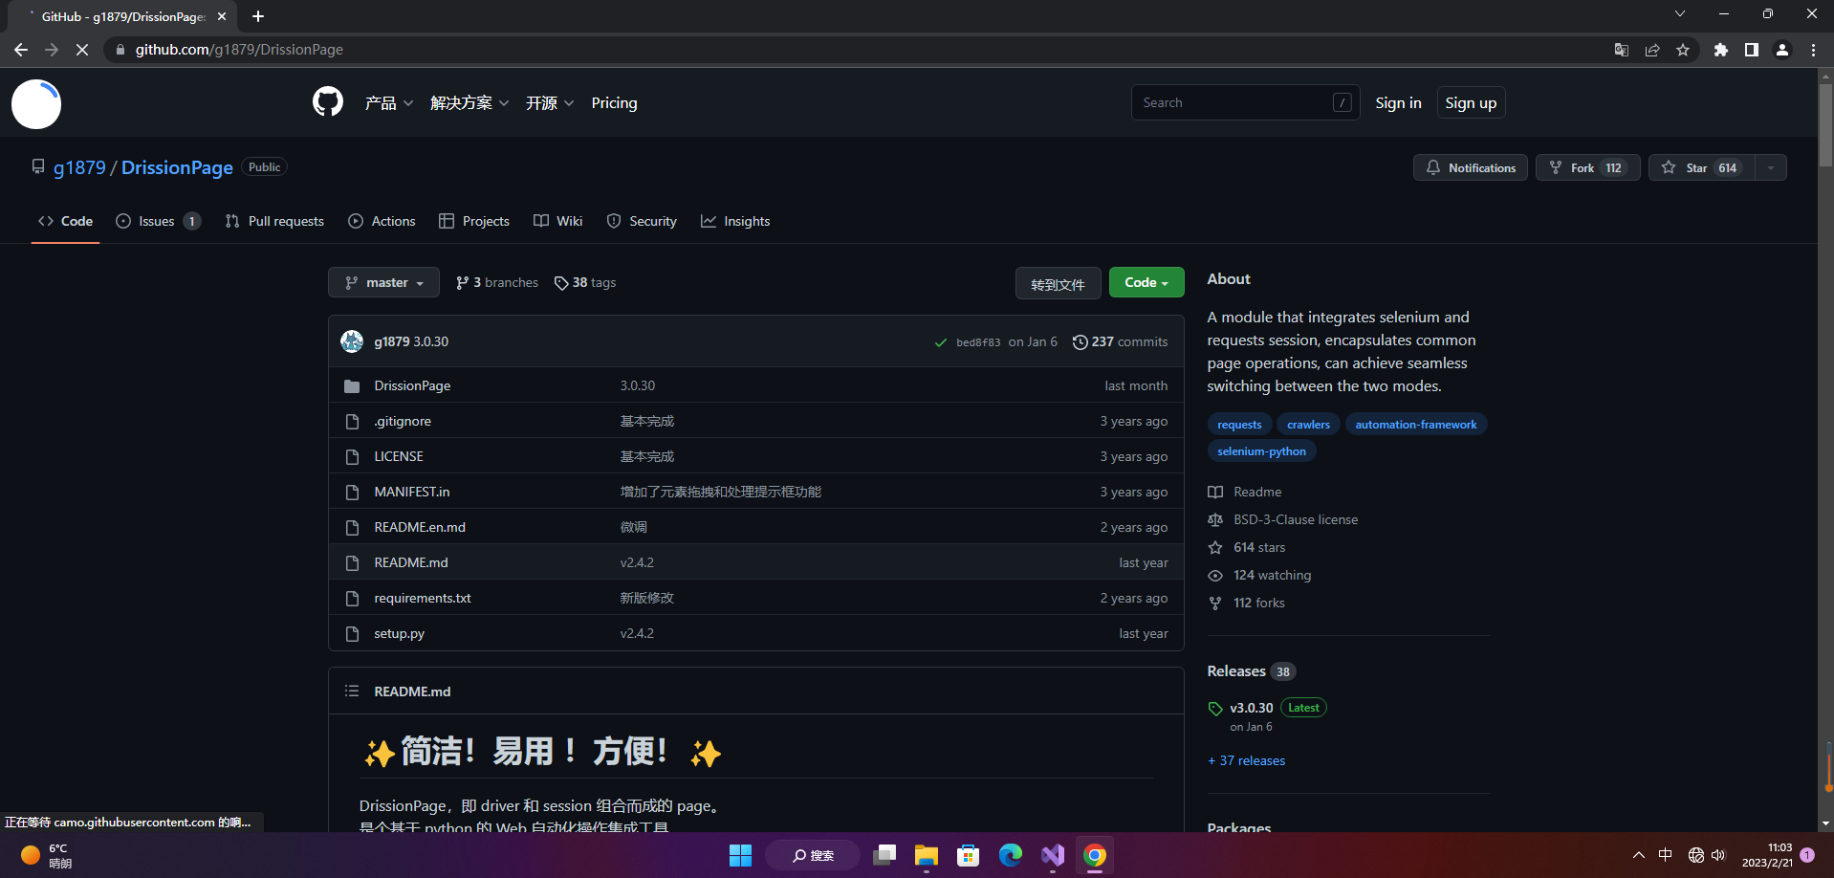Click the tag icon beside v3.0.30
Screen dimensions: 1834x878
pyautogui.click(x=1215, y=708)
